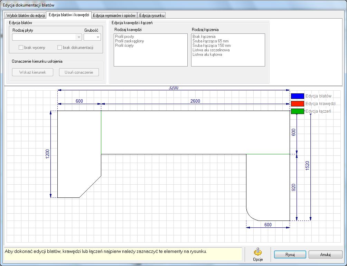Click the green Edycja łączeń swatch
The height and width of the screenshot is (266, 347).
pos(298,111)
